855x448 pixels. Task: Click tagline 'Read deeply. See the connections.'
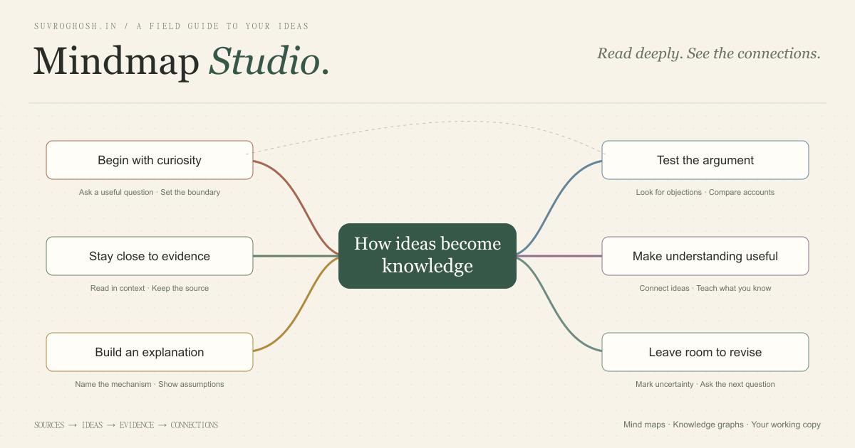click(x=709, y=53)
